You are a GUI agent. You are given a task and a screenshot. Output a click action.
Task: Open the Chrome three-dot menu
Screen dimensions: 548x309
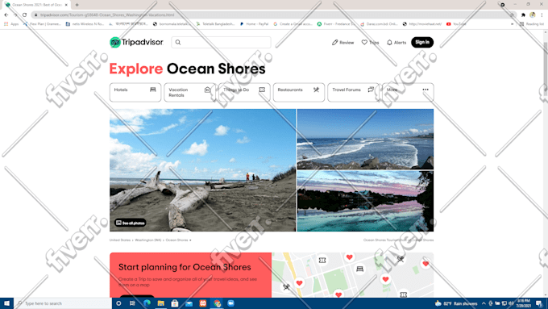pos(542,15)
